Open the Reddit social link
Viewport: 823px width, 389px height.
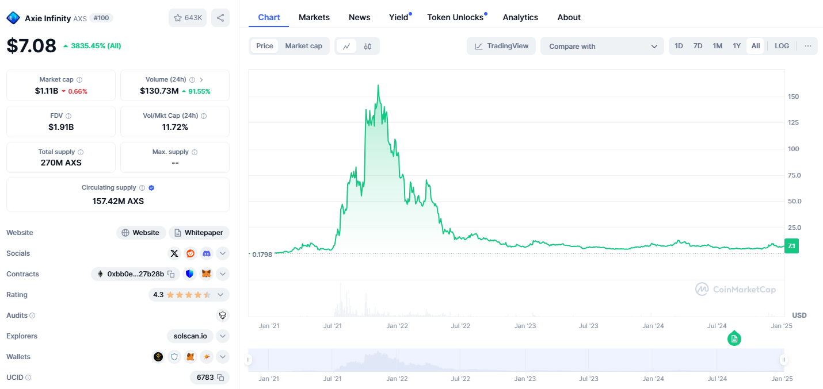[190, 253]
